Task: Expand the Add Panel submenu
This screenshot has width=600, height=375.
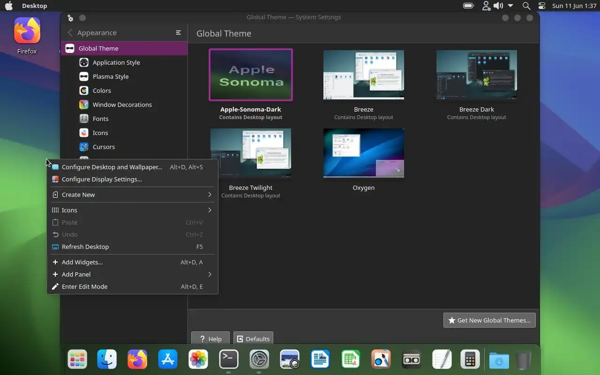Action: 133,274
